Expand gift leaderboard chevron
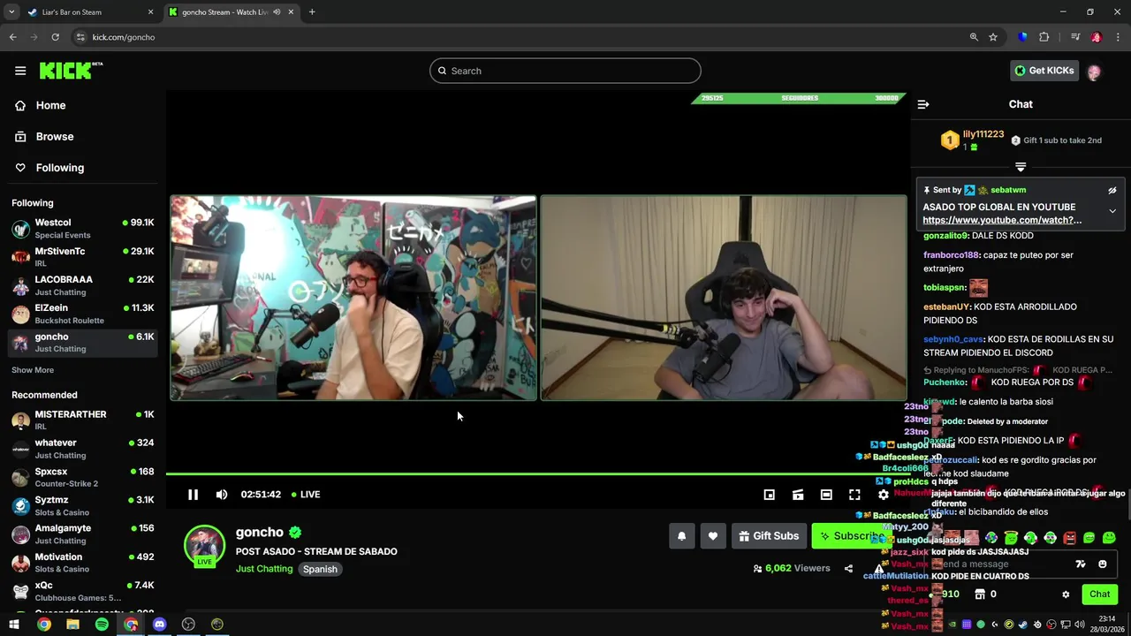Image resolution: width=1131 pixels, height=636 pixels. pos(1021,167)
